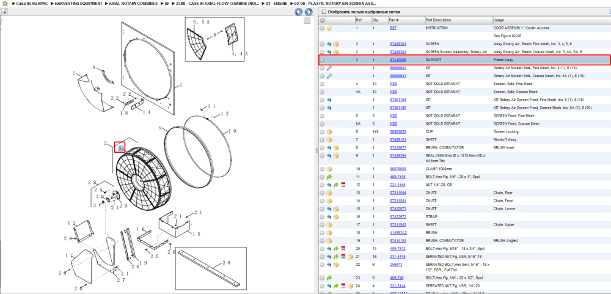The width and height of the screenshot is (611, 294).
Task: Click blue arrow icon for KIT 87301194
Action: pyautogui.click(x=329, y=100)
